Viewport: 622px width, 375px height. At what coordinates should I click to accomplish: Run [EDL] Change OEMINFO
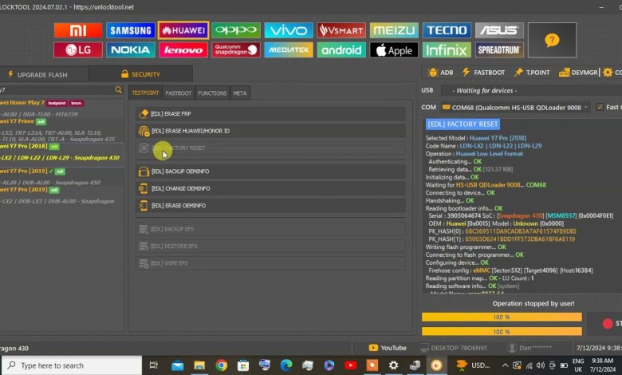pos(270,188)
